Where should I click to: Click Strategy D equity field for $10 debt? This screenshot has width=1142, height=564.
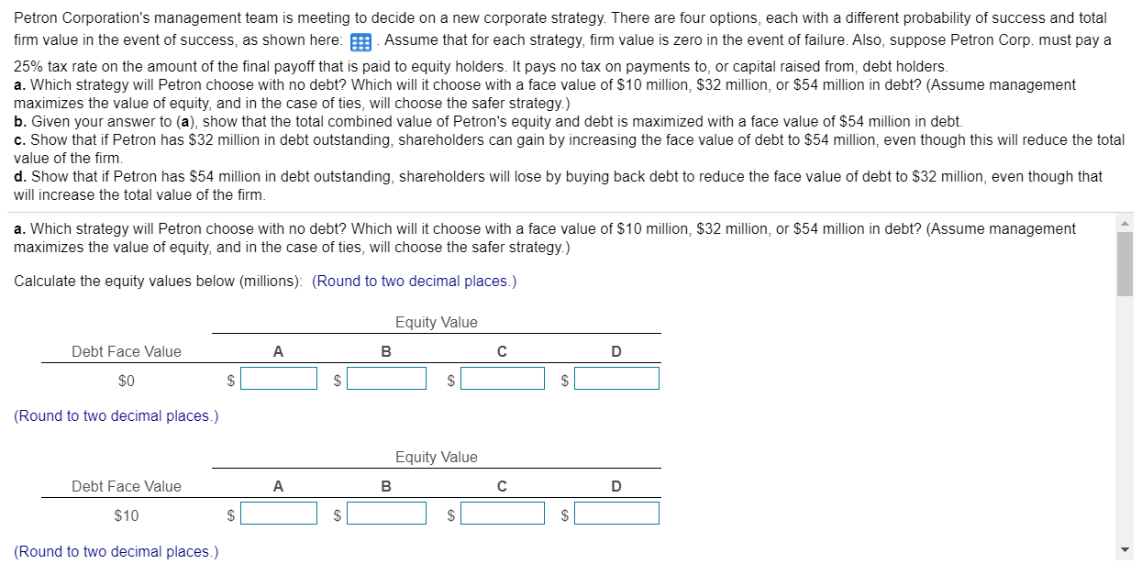616,514
